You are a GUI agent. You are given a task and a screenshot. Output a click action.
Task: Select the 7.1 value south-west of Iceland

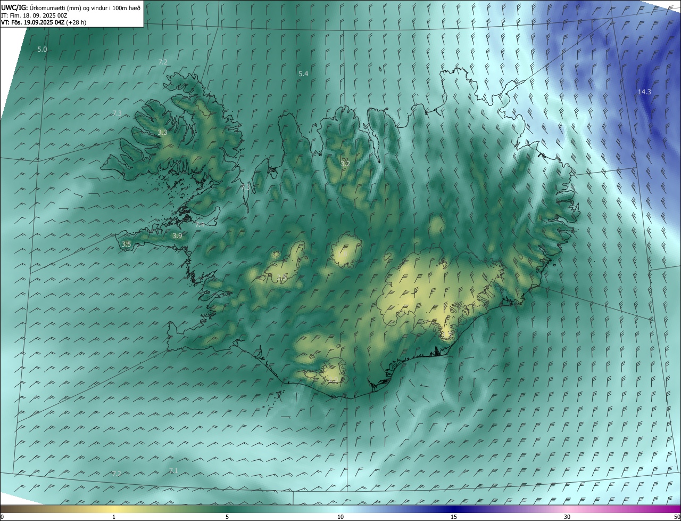173,470
